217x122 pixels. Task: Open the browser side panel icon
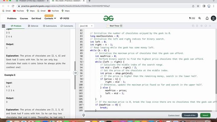point(204,6)
